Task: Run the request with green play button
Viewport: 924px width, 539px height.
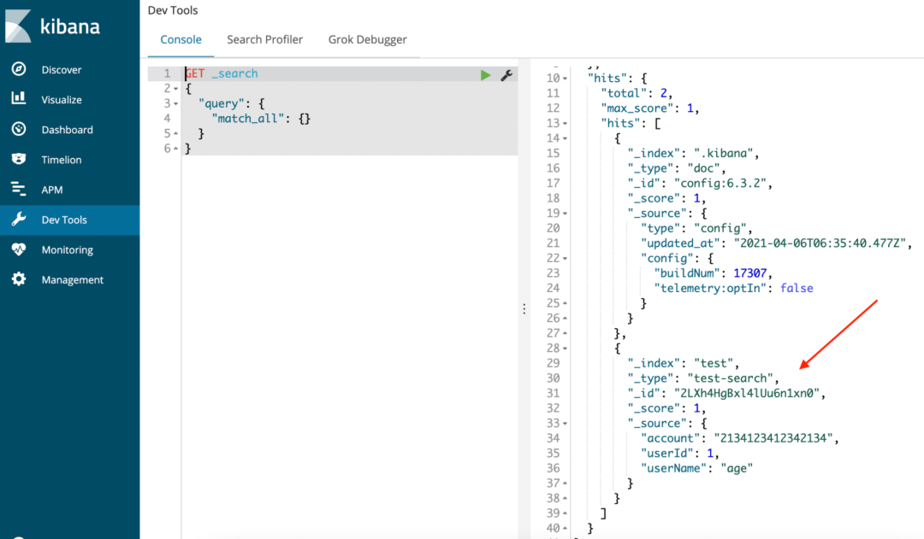Action: [485, 74]
